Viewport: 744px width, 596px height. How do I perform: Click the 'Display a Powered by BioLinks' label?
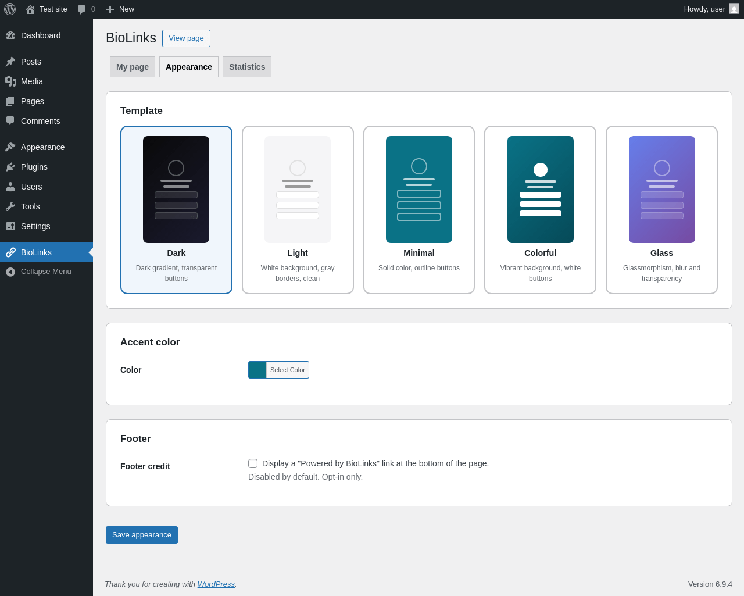click(375, 463)
